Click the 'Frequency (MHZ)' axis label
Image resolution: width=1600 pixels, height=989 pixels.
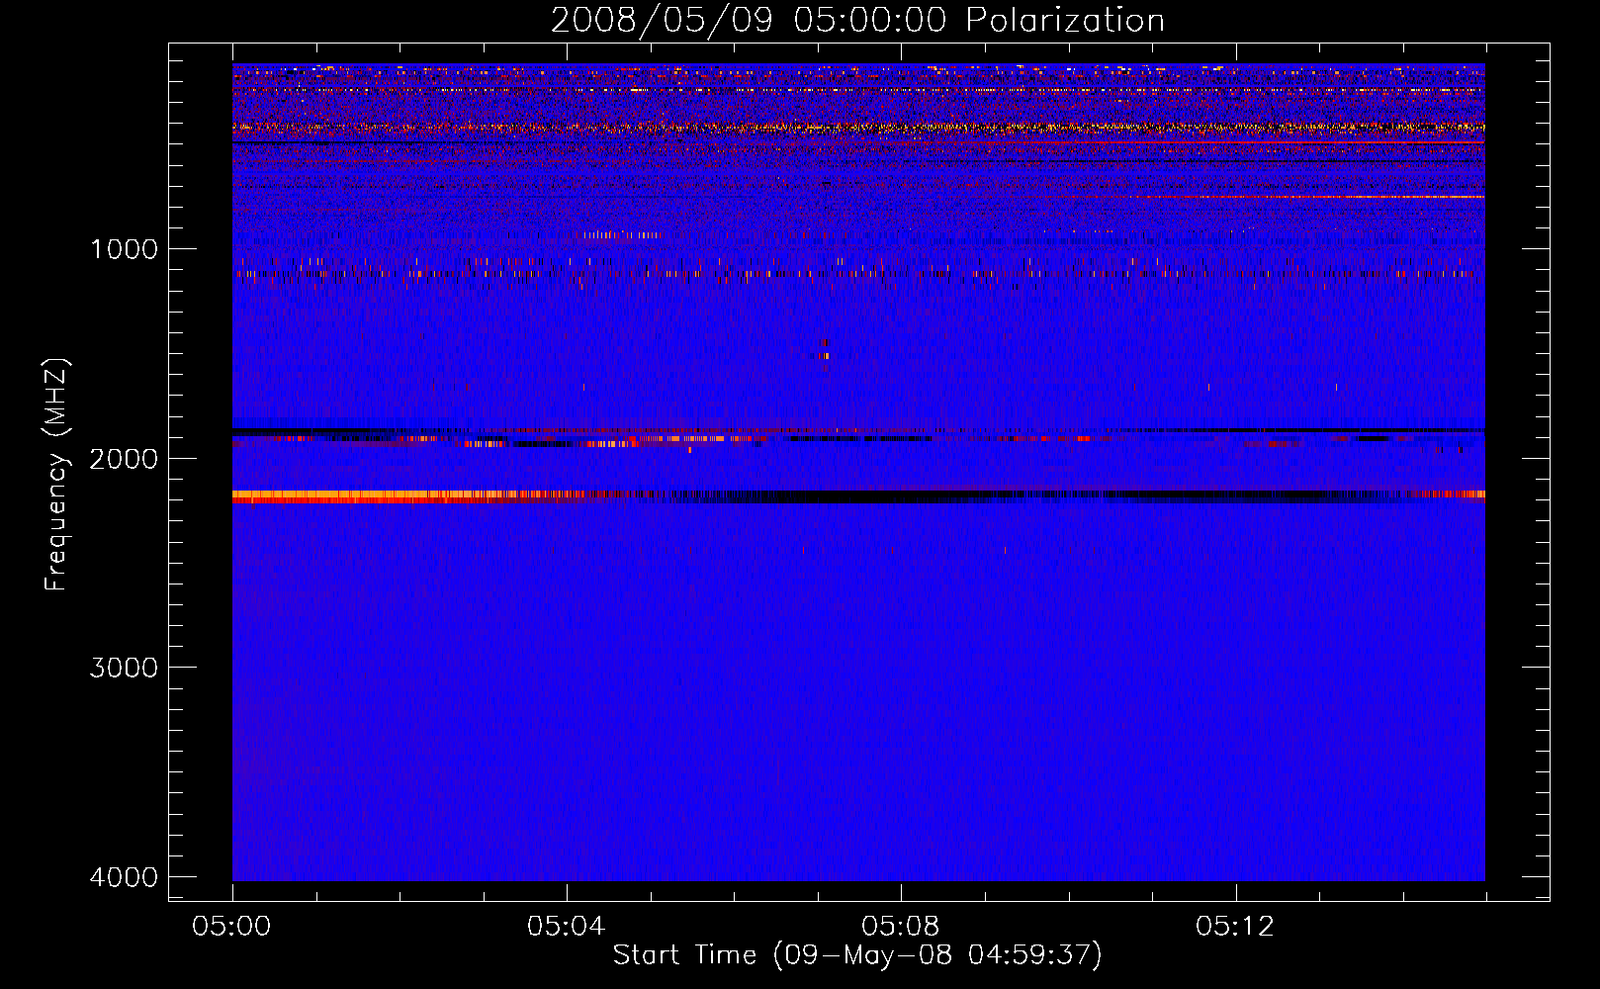point(56,475)
